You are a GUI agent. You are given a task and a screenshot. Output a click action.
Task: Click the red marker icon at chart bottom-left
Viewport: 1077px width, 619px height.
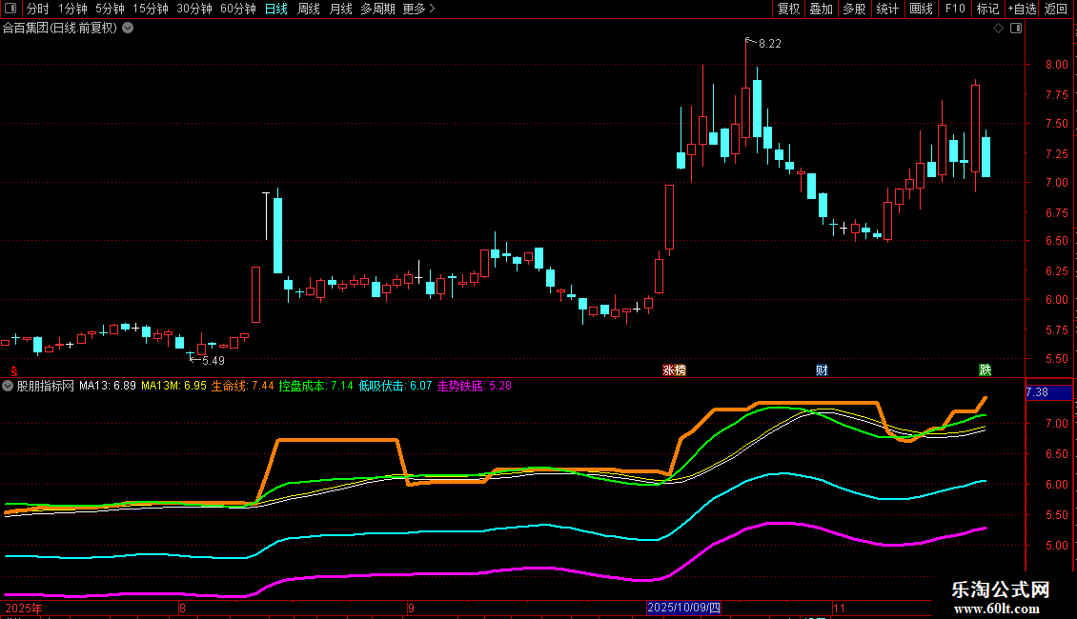tap(13, 369)
